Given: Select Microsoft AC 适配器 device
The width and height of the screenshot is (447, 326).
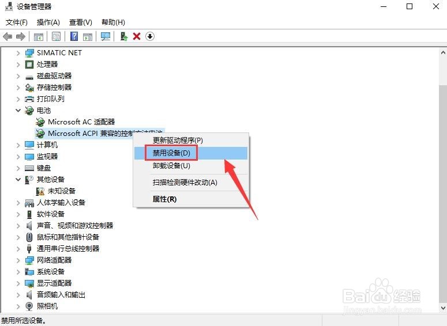Looking at the screenshot, I should 81,122.
